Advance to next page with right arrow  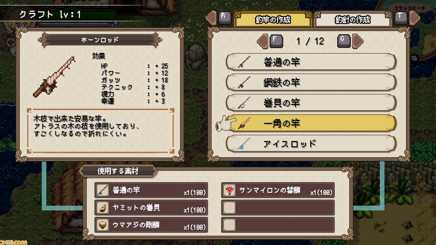tap(358, 42)
